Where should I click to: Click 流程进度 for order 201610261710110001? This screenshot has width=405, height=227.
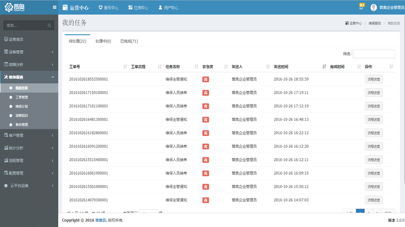(x=374, y=106)
